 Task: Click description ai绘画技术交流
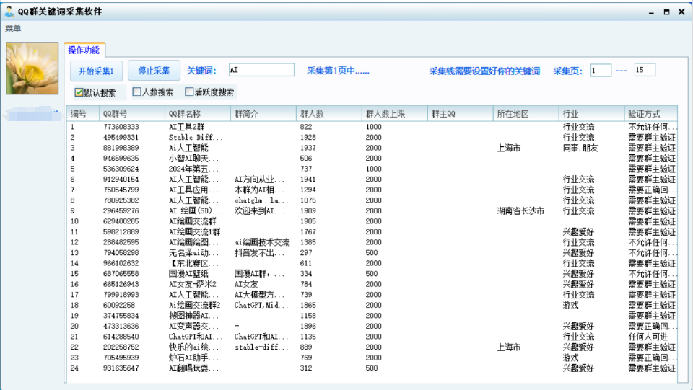(262, 242)
